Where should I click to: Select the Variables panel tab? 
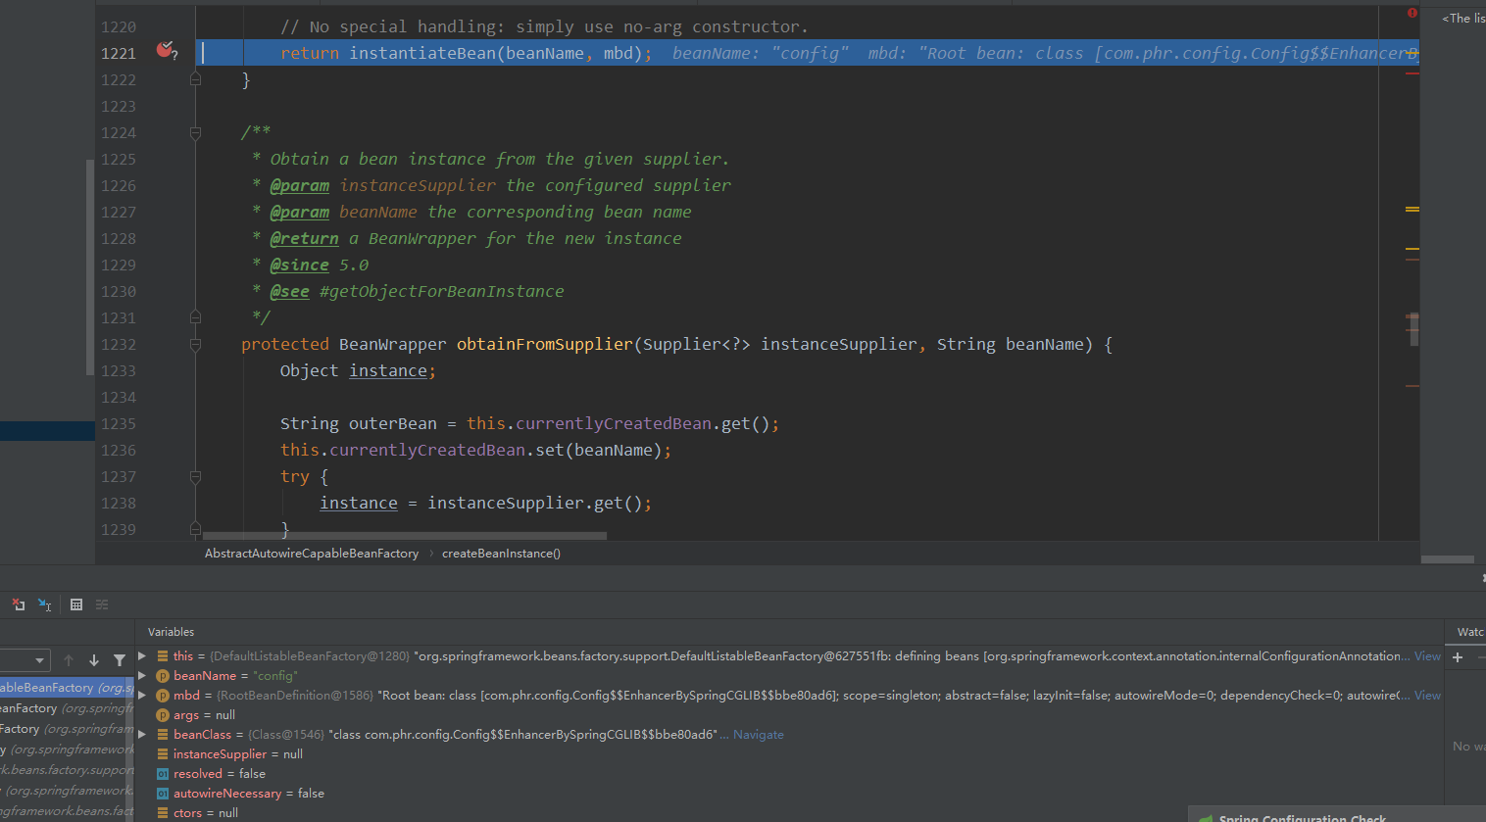171,632
